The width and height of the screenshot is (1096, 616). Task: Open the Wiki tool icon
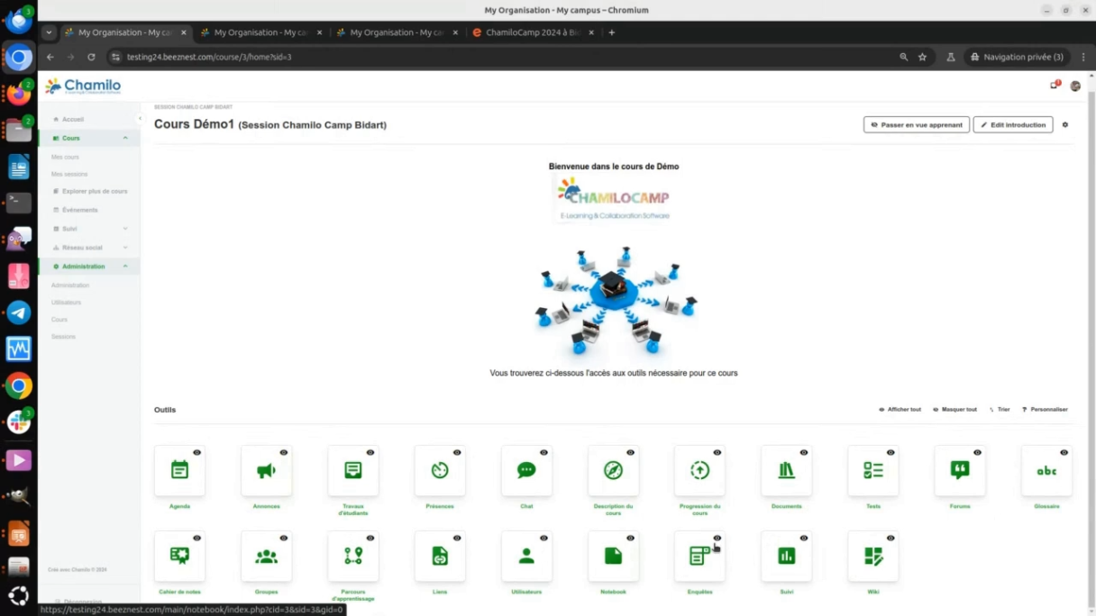click(x=872, y=557)
